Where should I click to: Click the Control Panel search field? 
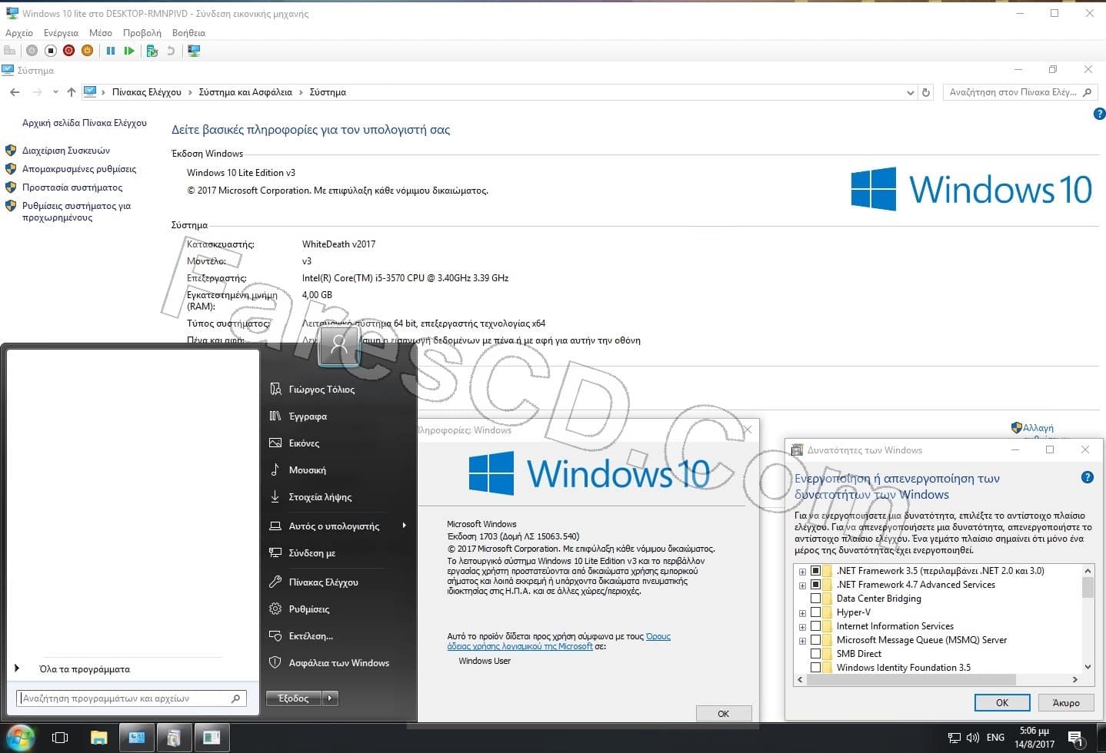(1019, 92)
